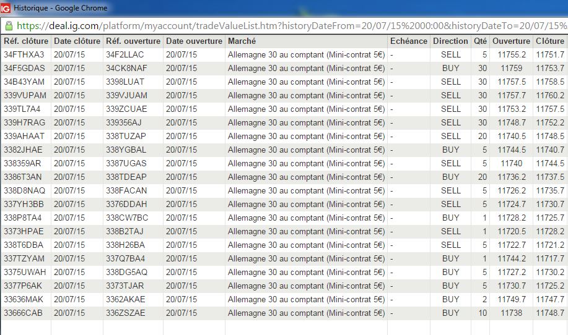Click the 'Réf. ouverture' column header
Screen dimensions: 568x335
[x=133, y=41]
